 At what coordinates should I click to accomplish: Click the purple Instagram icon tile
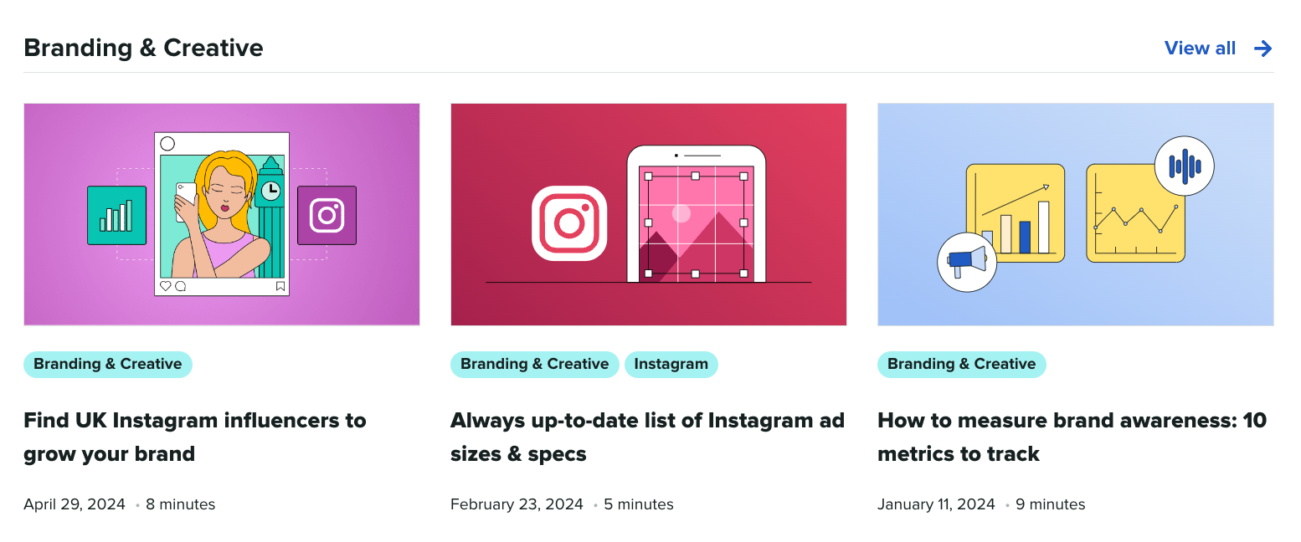click(327, 215)
